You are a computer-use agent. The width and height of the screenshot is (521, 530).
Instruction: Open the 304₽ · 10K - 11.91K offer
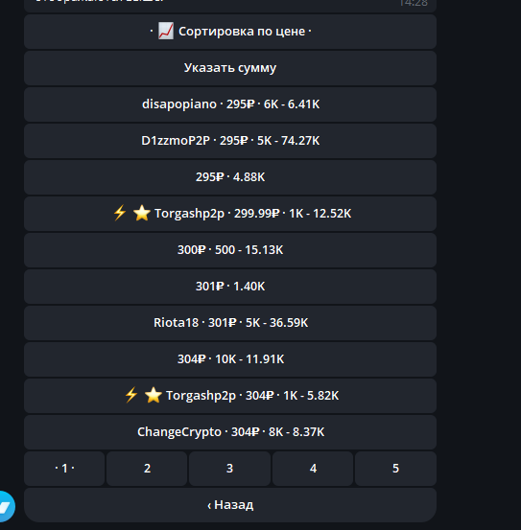(230, 359)
